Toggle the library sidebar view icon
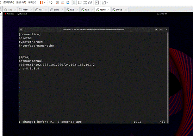The width and height of the screenshot is (193, 136). (x=75, y=2)
